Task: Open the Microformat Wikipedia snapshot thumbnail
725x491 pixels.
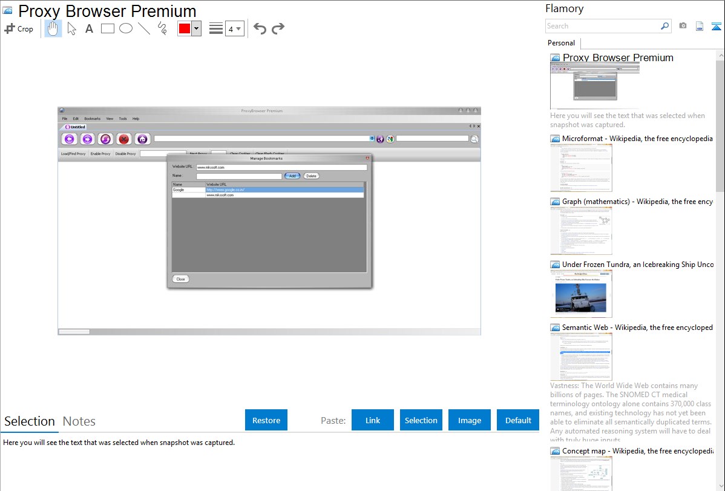Action: [581, 168]
